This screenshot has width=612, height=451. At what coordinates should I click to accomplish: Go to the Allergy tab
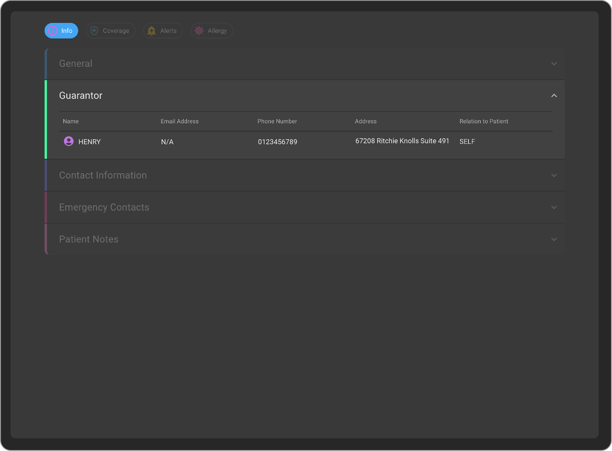[212, 31]
